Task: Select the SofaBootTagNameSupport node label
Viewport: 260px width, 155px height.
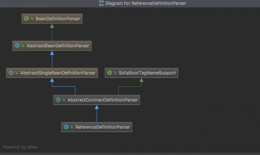Action: tap(147, 73)
